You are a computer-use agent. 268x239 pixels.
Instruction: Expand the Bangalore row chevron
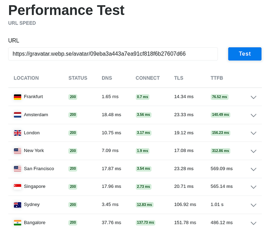click(253, 223)
